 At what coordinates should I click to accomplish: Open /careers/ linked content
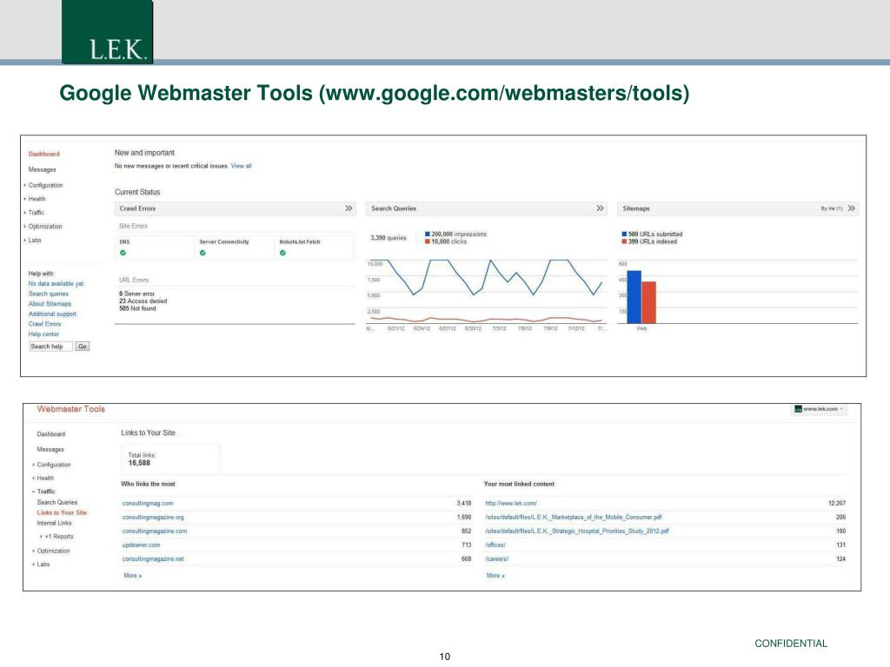[496, 559]
